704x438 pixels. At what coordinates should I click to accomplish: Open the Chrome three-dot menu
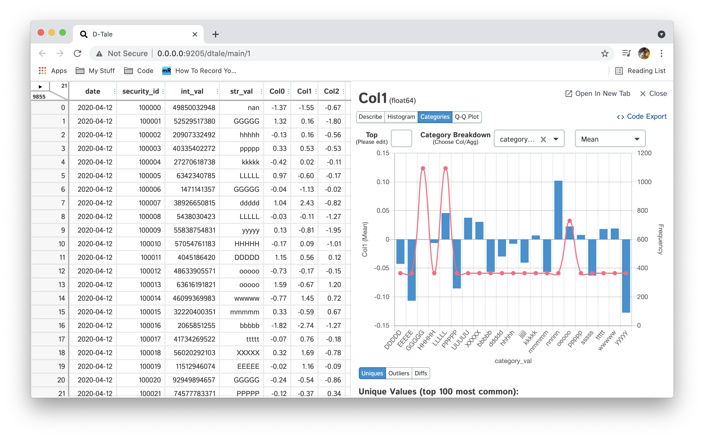click(x=662, y=53)
